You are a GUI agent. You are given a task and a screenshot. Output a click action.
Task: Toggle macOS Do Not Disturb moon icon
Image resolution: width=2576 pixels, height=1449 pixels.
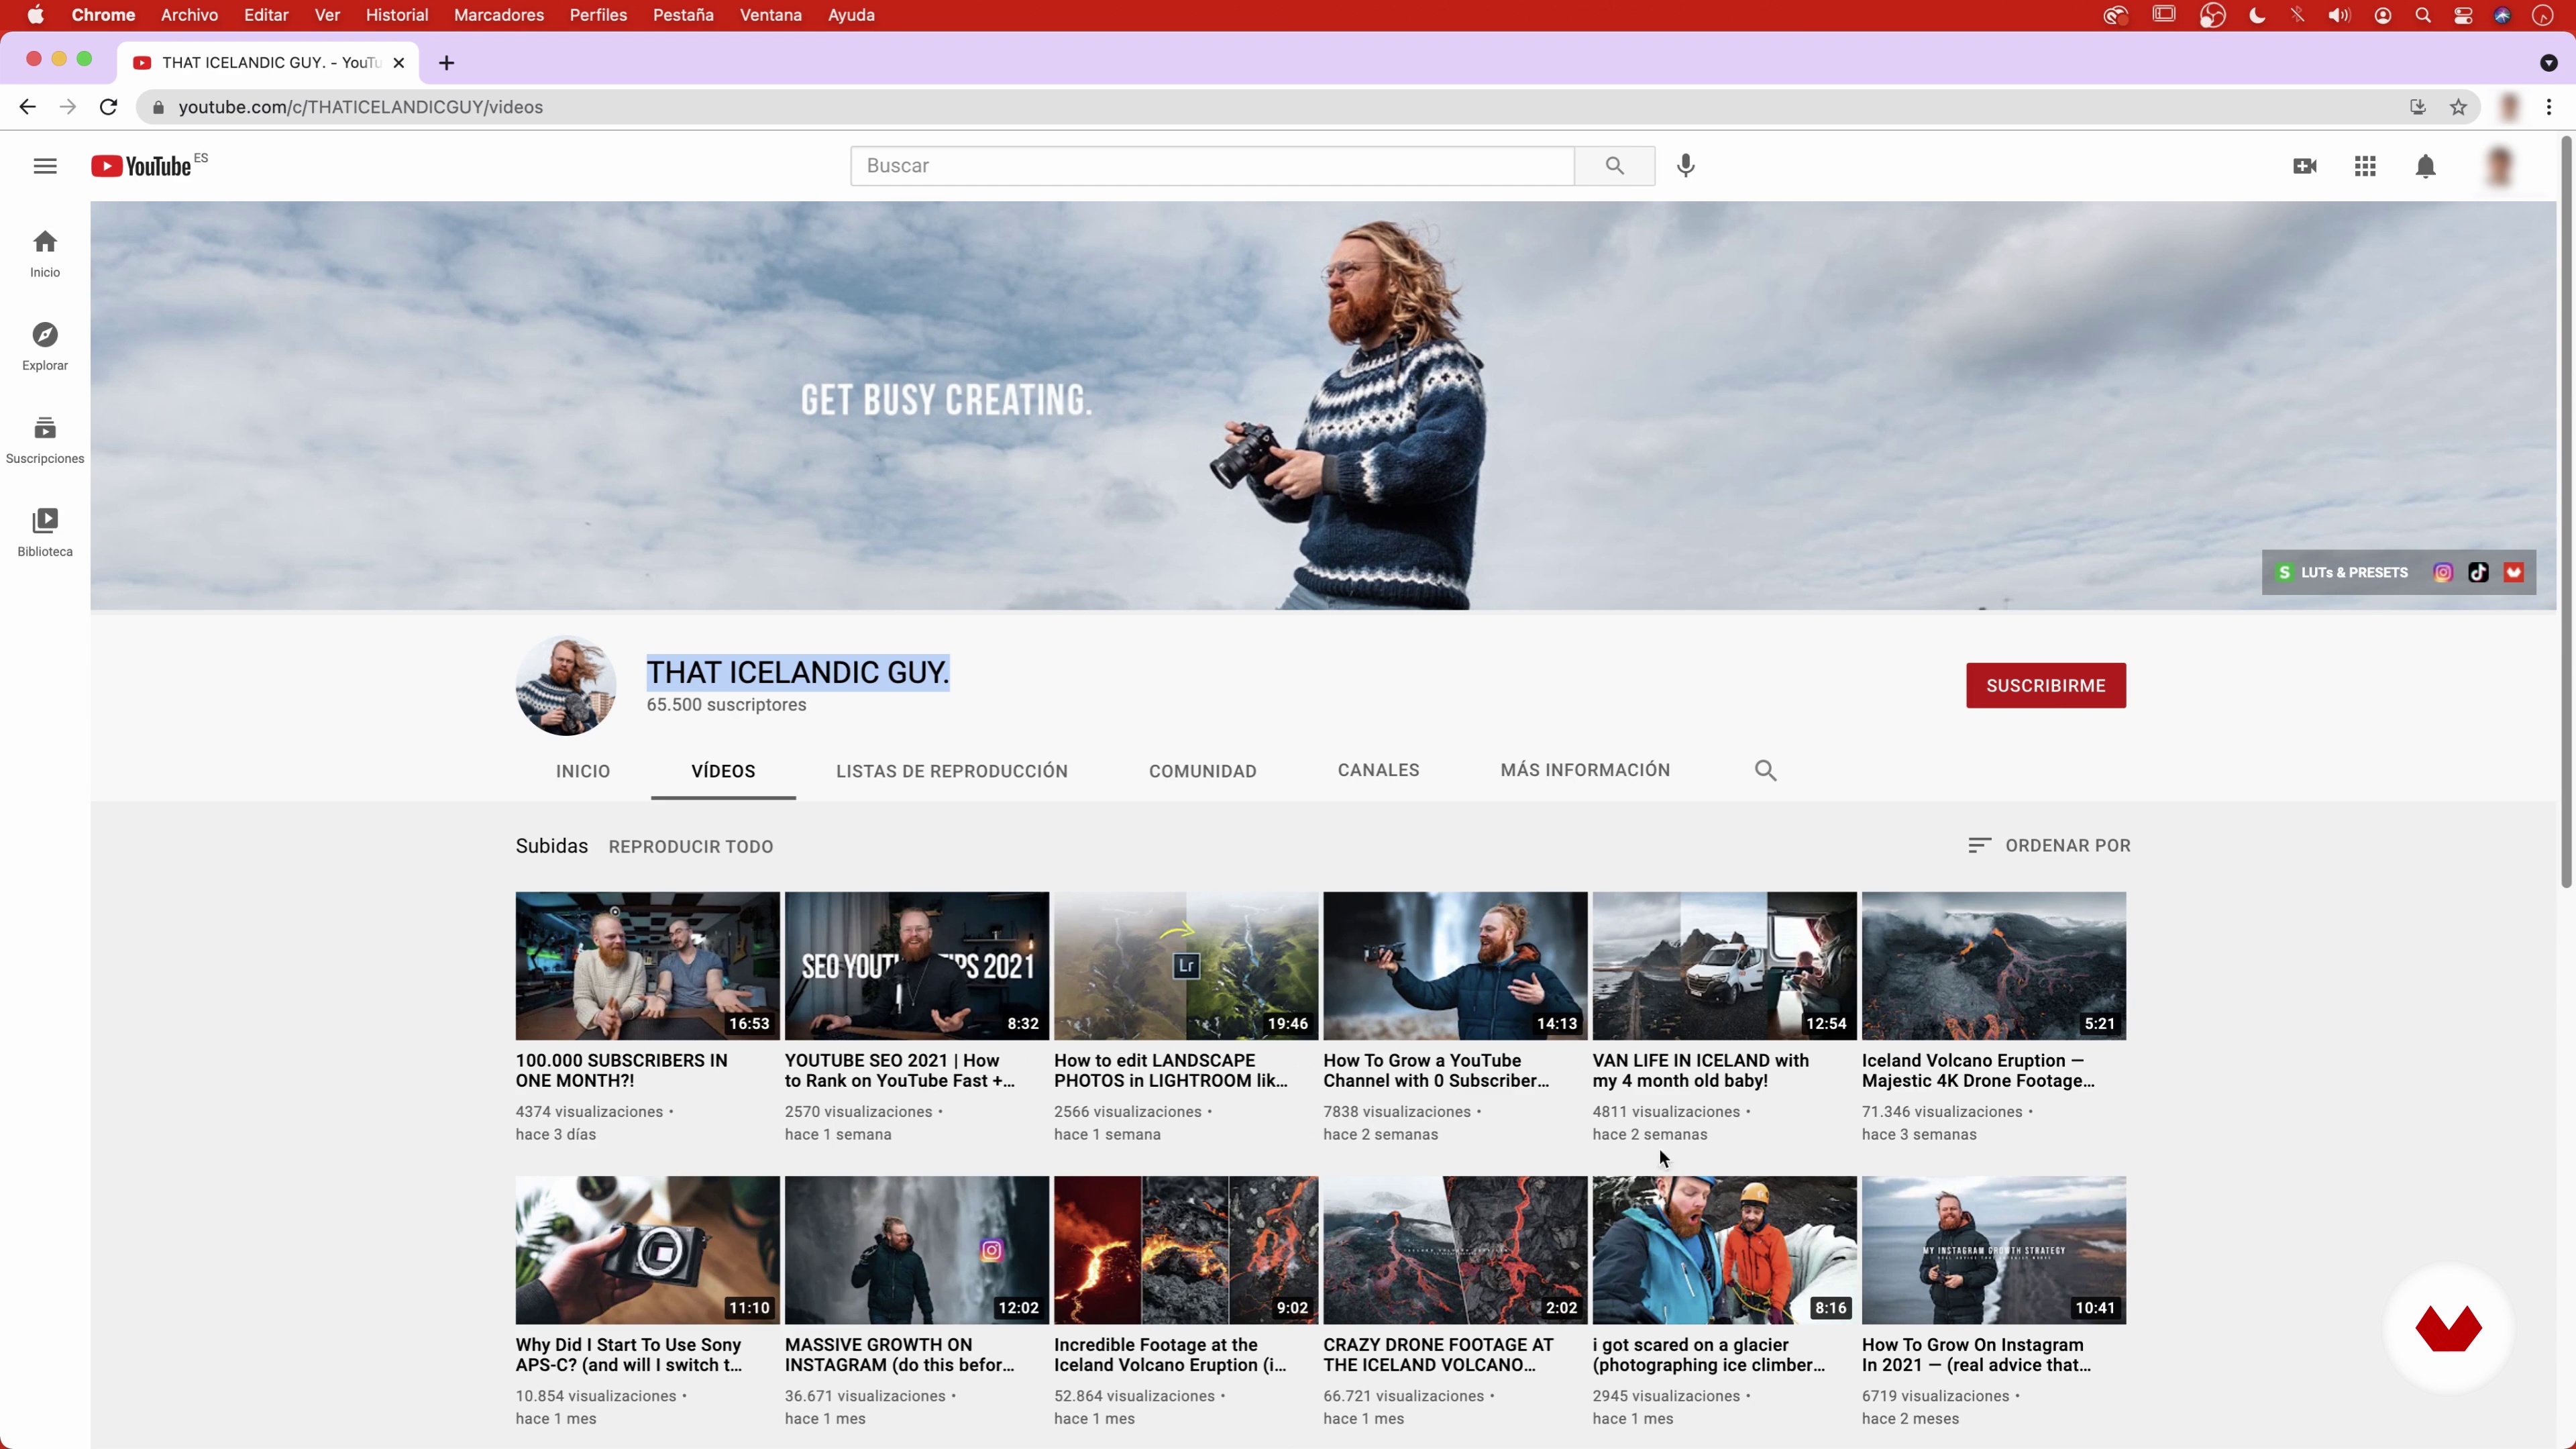coord(2257,15)
